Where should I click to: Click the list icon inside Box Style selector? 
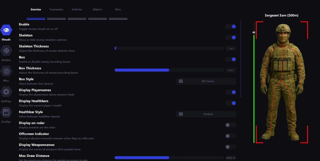pos(181,81)
